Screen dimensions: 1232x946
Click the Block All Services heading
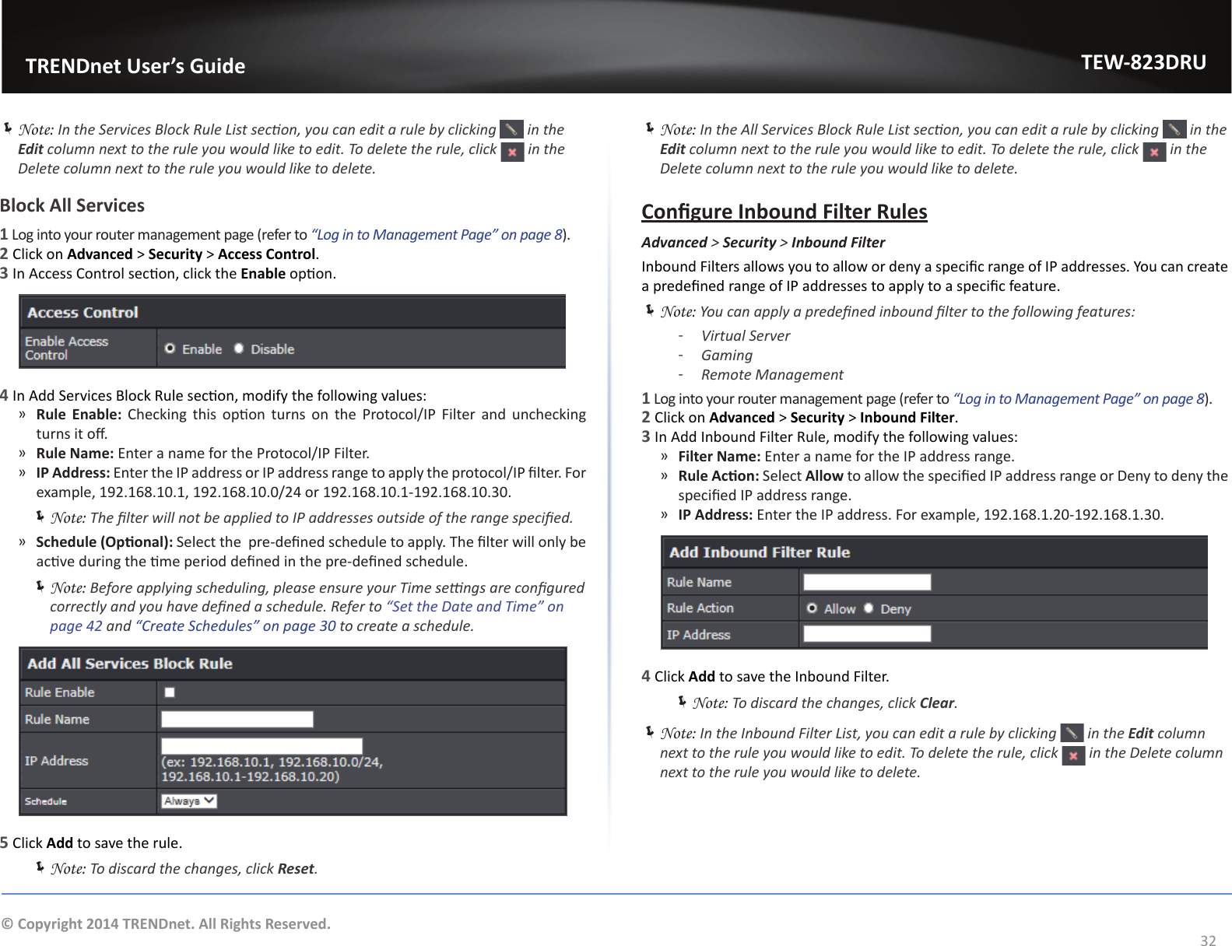(x=72, y=205)
